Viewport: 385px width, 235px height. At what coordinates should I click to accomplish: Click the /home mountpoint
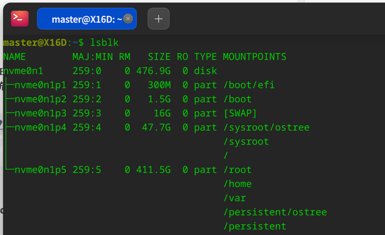238,184
